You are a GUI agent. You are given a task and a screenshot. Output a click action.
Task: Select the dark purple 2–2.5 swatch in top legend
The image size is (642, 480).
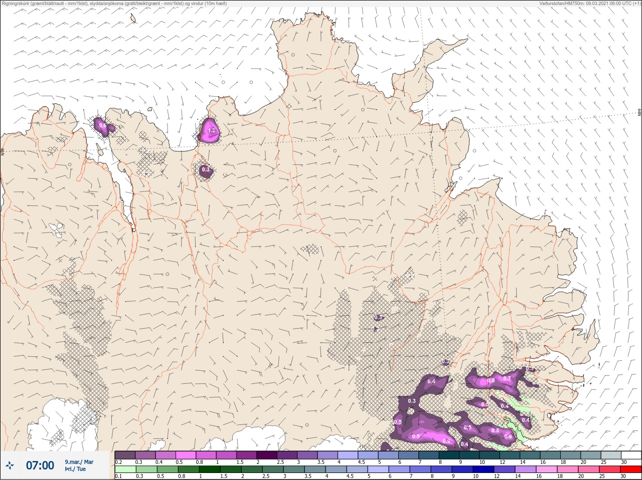[267, 455]
